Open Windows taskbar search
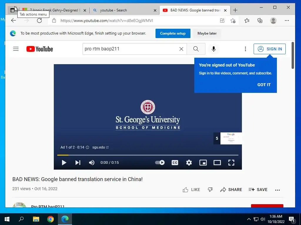 click(x=21, y=219)
